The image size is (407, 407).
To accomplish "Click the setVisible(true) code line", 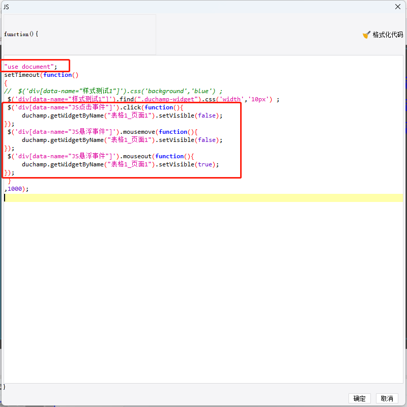I will [121, 164].
